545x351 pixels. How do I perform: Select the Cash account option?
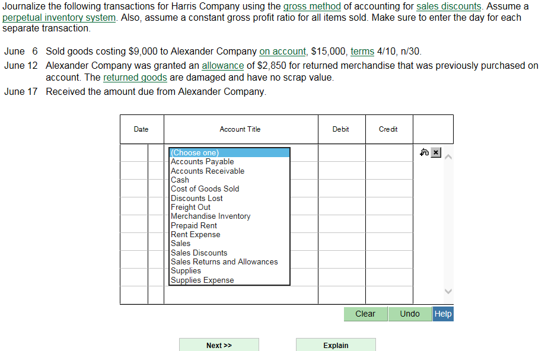(179, 180)
